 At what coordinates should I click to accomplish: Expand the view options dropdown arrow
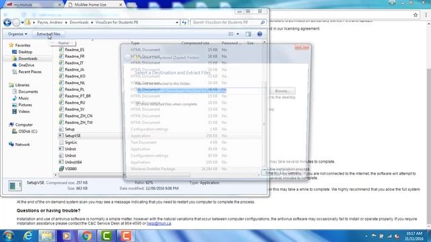[238, 34]
